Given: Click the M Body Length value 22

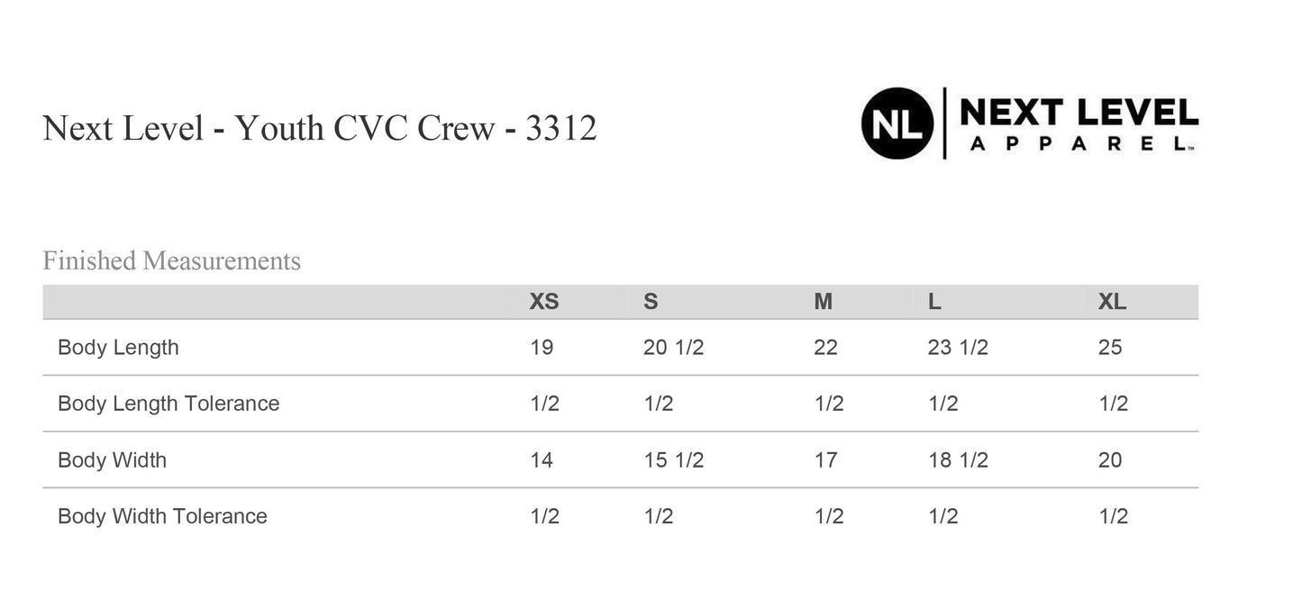Looking at the screenshot, I should pyautogui.click(x=825, y=348).
